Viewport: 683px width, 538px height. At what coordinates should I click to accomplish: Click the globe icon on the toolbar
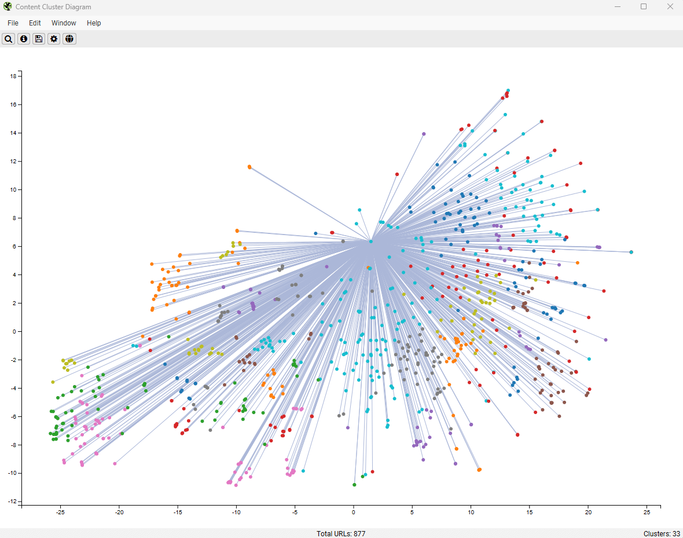[x=69, y=39]
